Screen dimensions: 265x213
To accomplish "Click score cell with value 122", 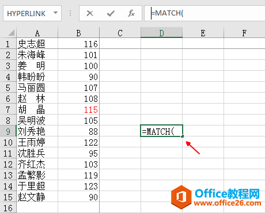I will [78, 142].
